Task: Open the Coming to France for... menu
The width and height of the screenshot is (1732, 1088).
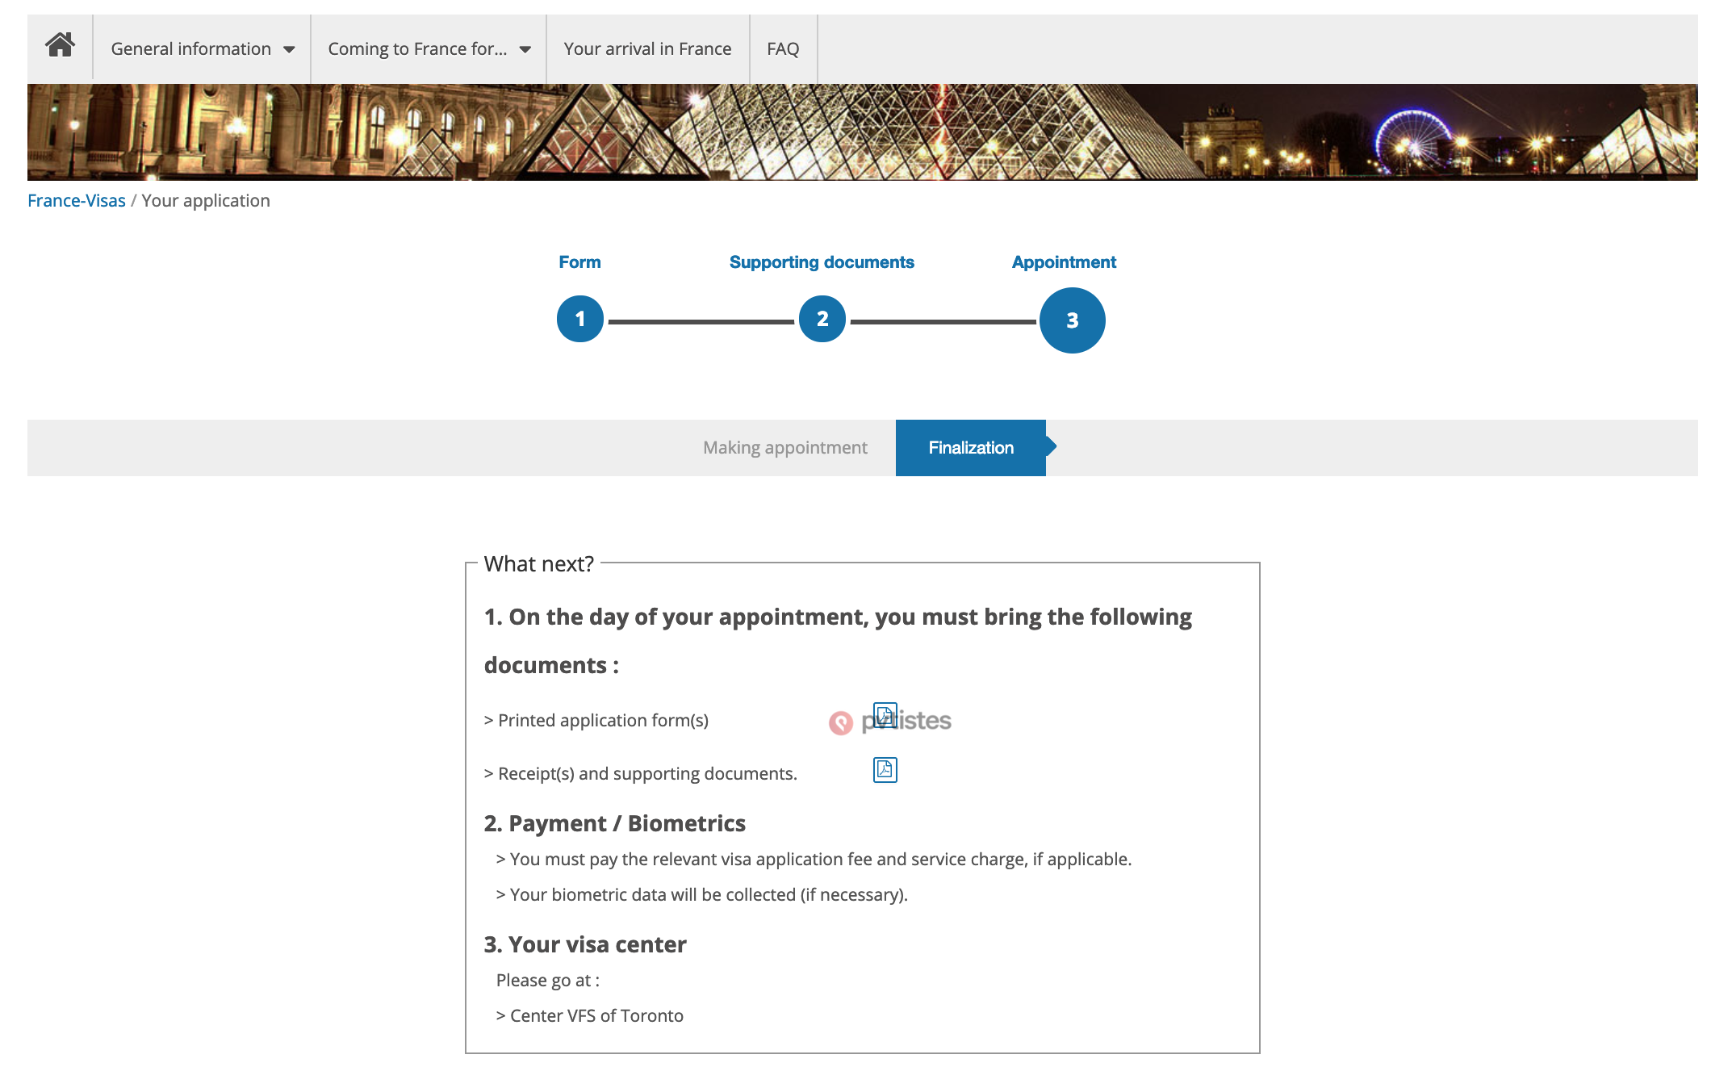Action: pos(417,49)
